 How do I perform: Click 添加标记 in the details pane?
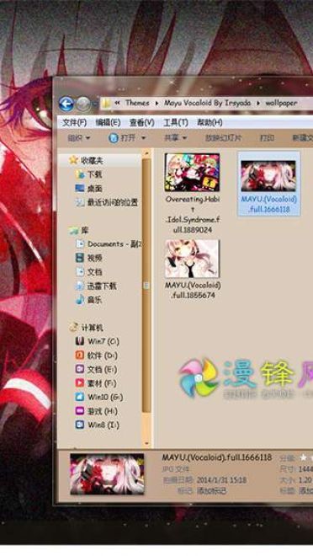(x=212, y=491)
